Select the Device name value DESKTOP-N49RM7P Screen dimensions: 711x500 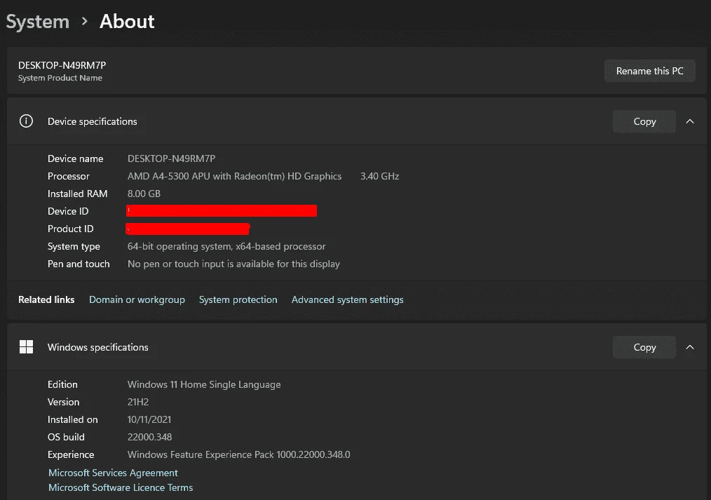point(171,158)
